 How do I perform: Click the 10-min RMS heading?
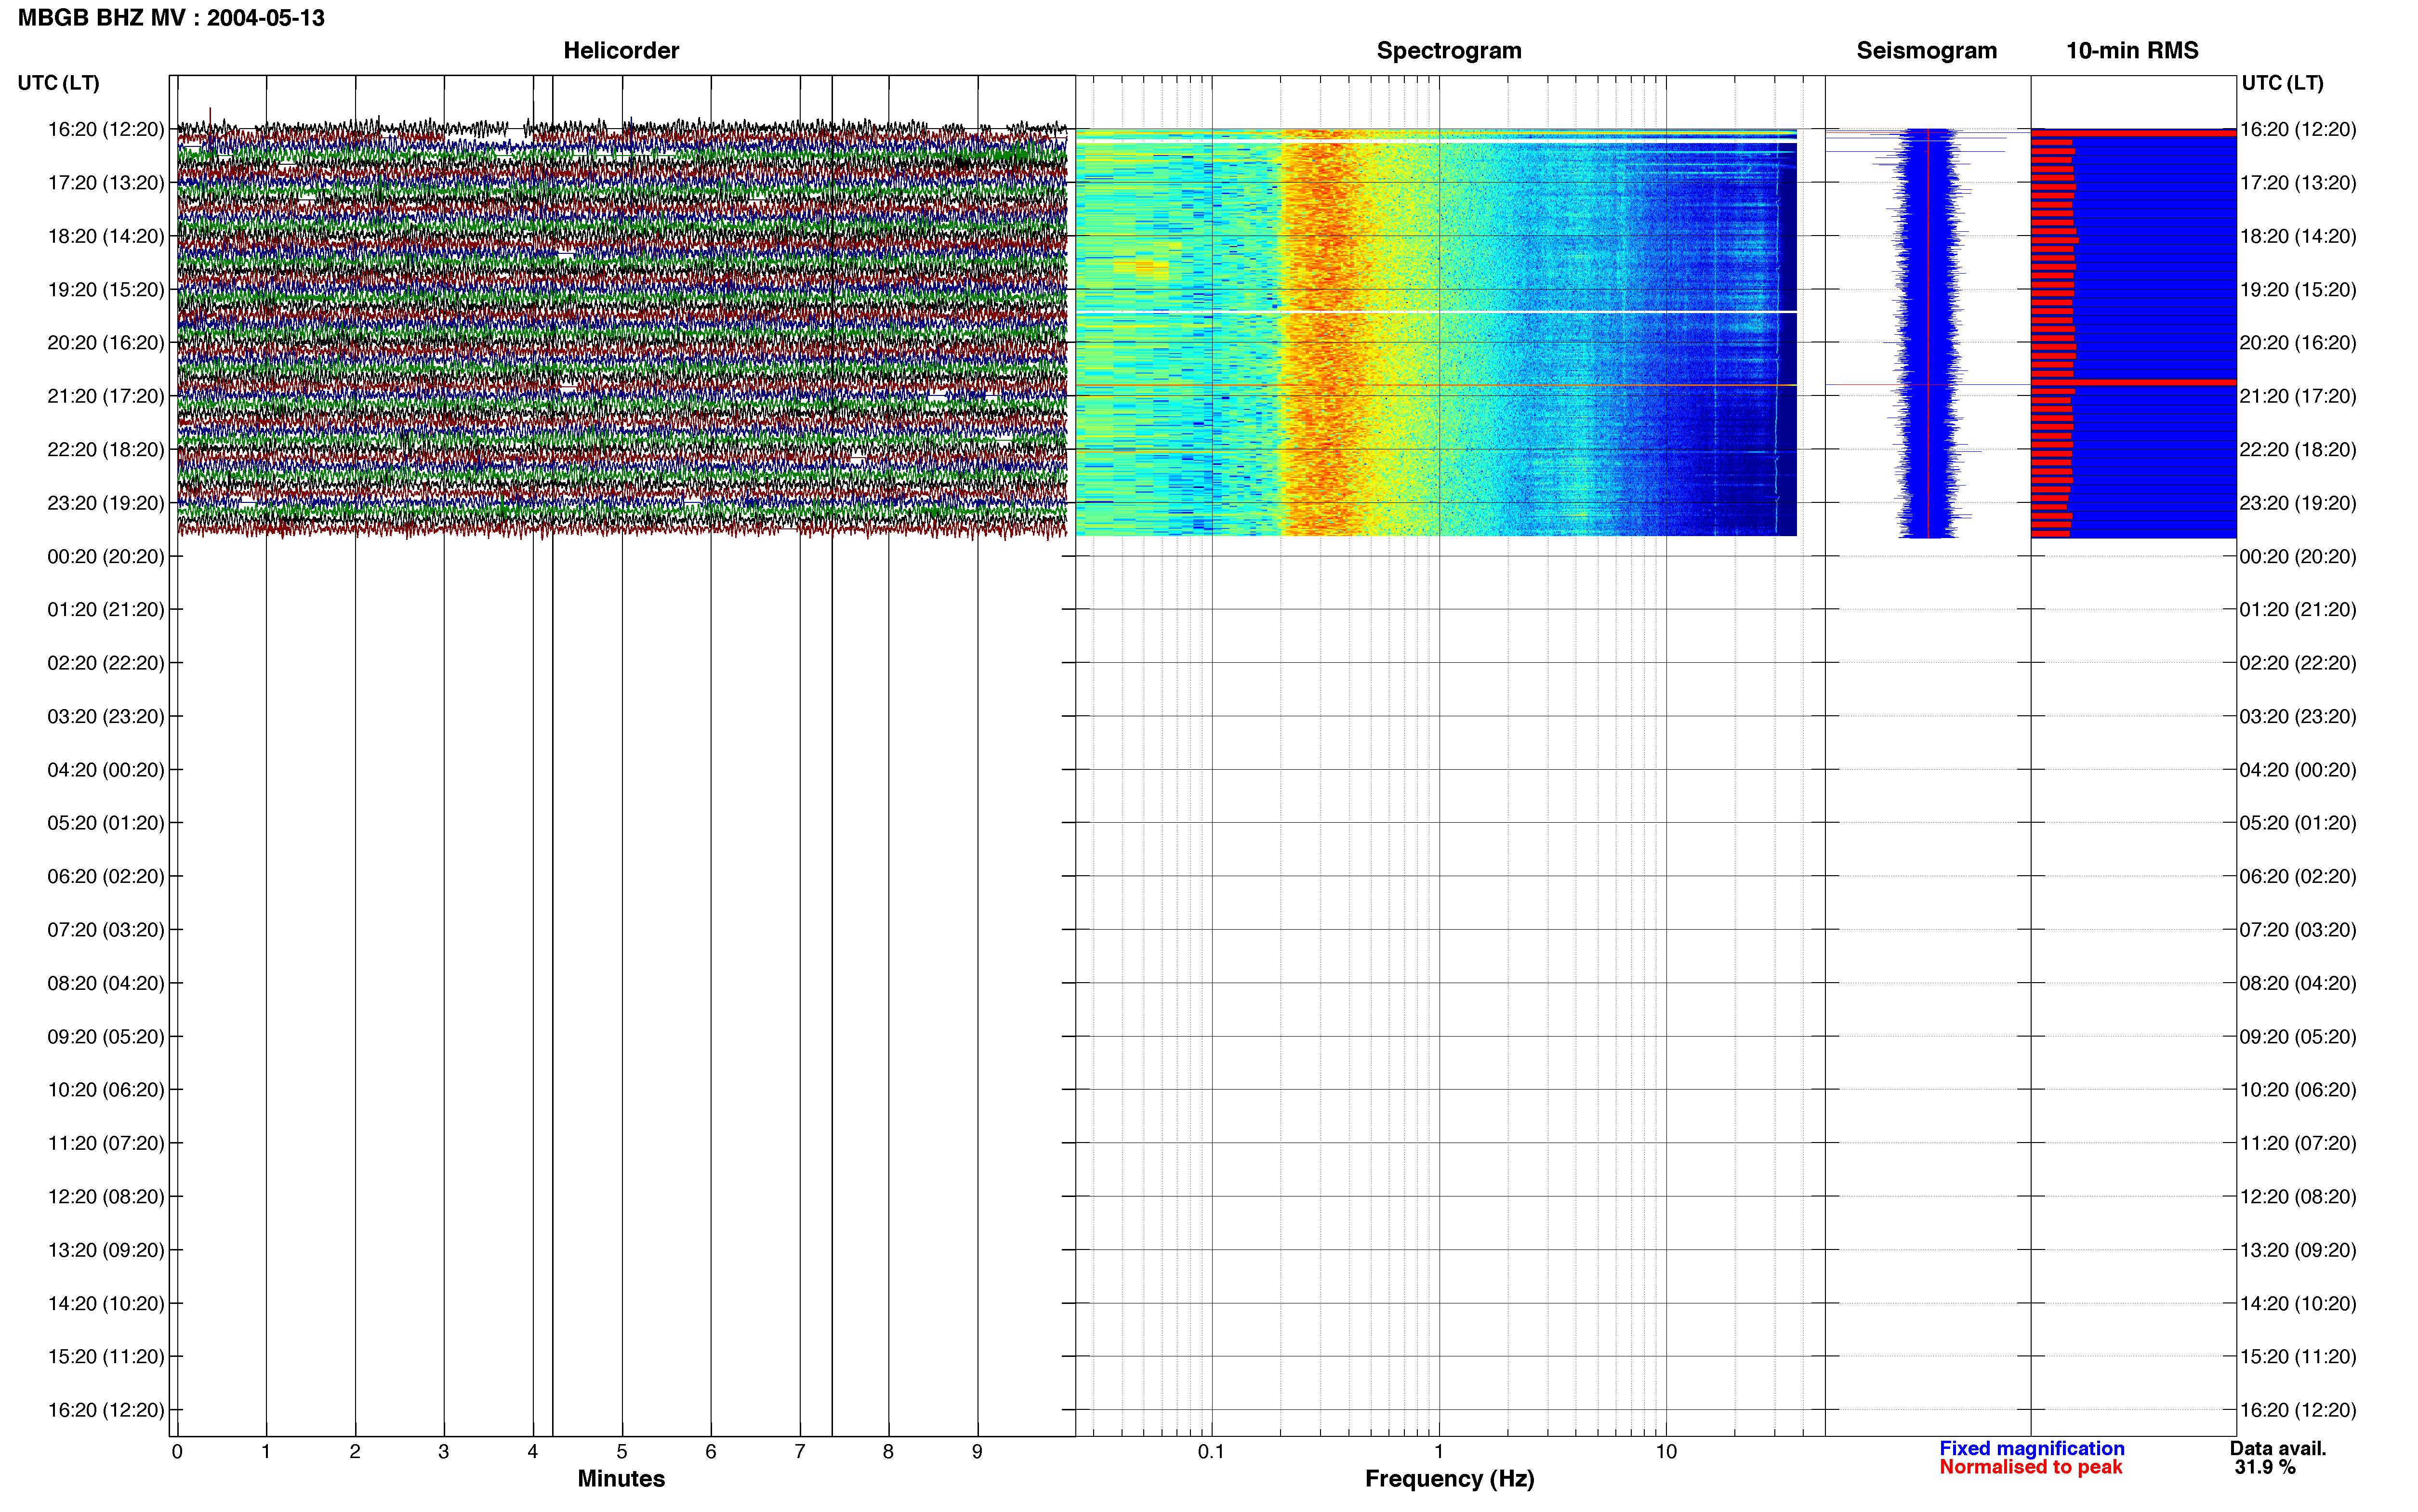point(2132,50)
